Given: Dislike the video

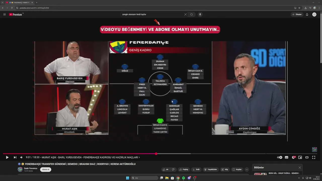Looking at the screenshot, I should (x=173, y=169).
